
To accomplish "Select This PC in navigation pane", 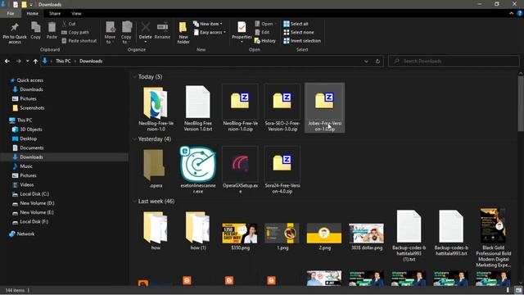I will pos(25,120).
